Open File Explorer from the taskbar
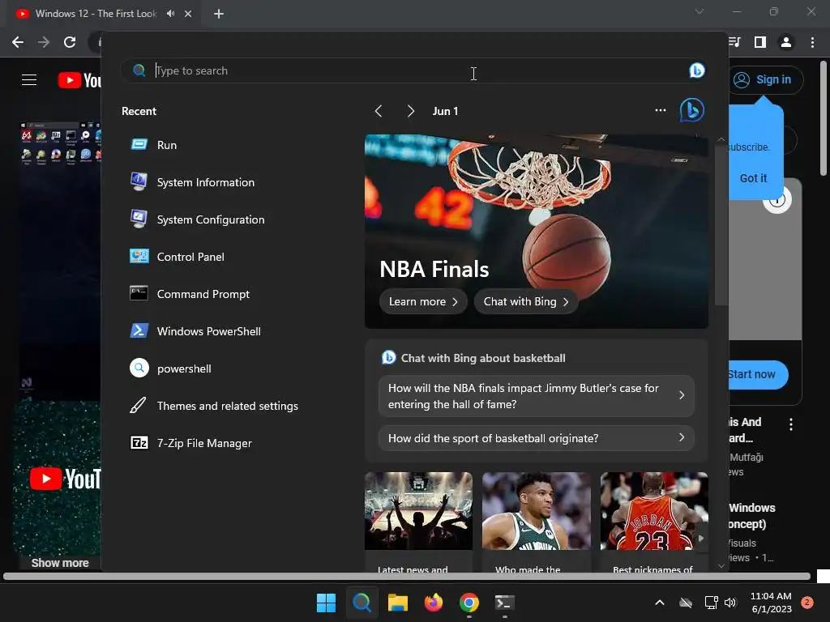Image resolution: width=830 pixels, height=622 pixels. click(397, 603)
